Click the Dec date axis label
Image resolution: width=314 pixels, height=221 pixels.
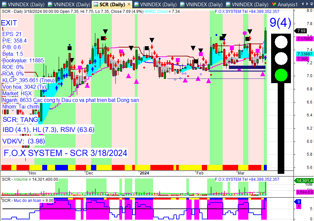89,173
